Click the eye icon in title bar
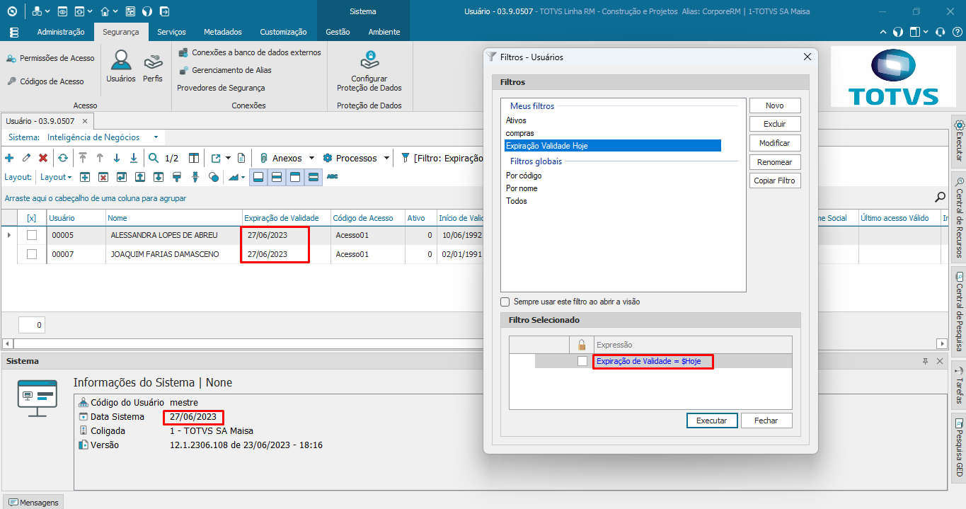This screenshot has height=509, width=966. pos(62,11)
